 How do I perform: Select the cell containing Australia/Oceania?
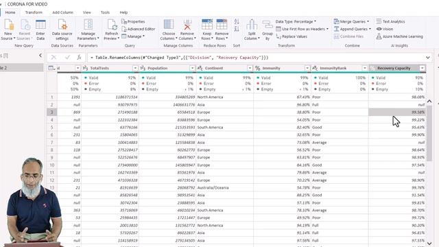tap(224, 187)
